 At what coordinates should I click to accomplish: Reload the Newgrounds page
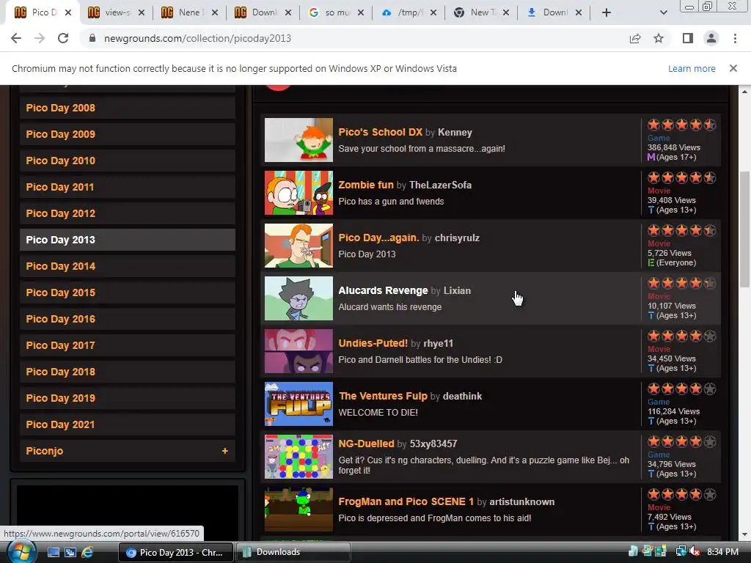pyautogui.click(x=63, y=38)
